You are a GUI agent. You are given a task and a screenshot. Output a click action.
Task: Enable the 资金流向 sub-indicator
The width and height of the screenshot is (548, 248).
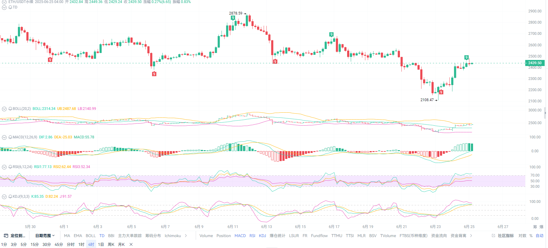[439, 236]
